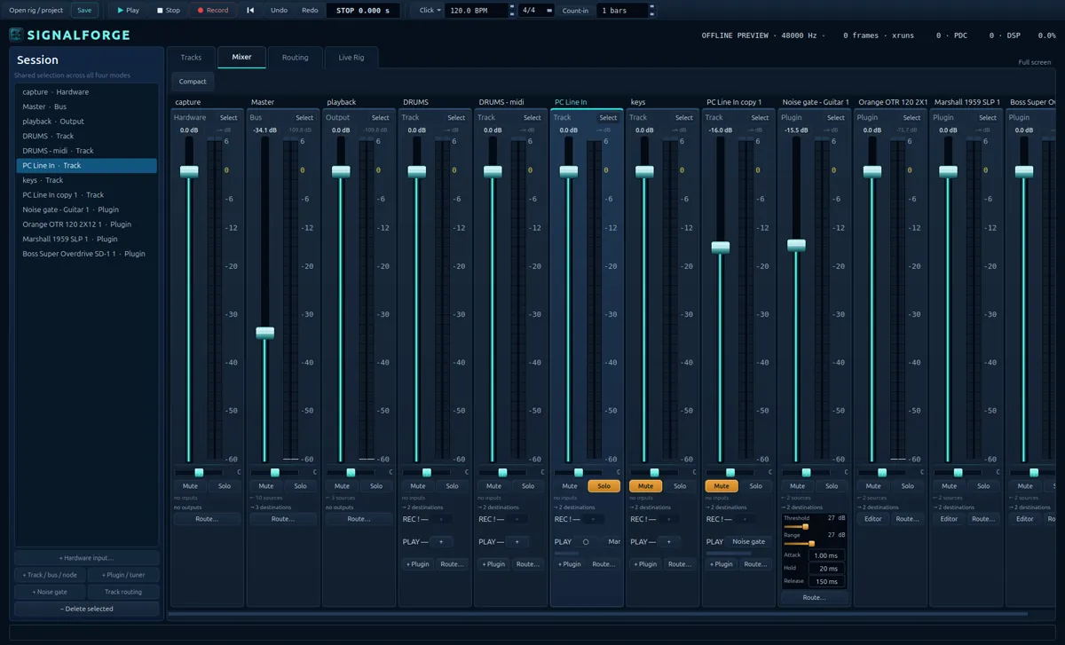Image resolution: width=1065 pixels, height=645 pixels.
Task: Mute the Noise gate - Guitar 1 strip
Action: pos(797,486)
